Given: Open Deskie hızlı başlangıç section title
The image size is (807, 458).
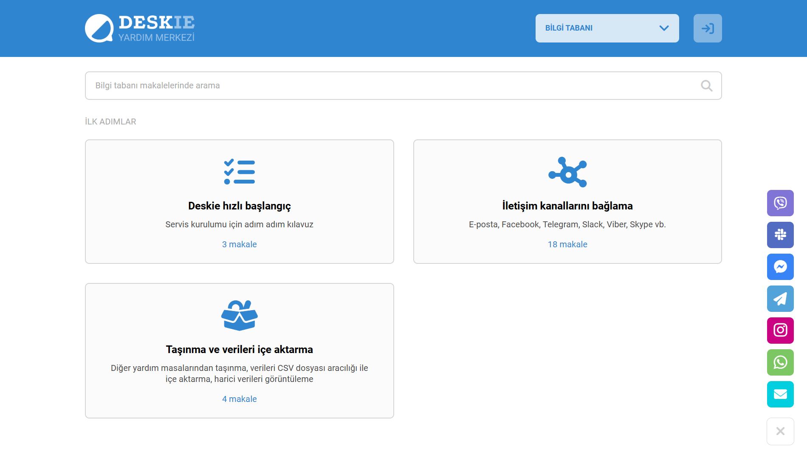Looking at the screenshot, I should tap(240, 206).
